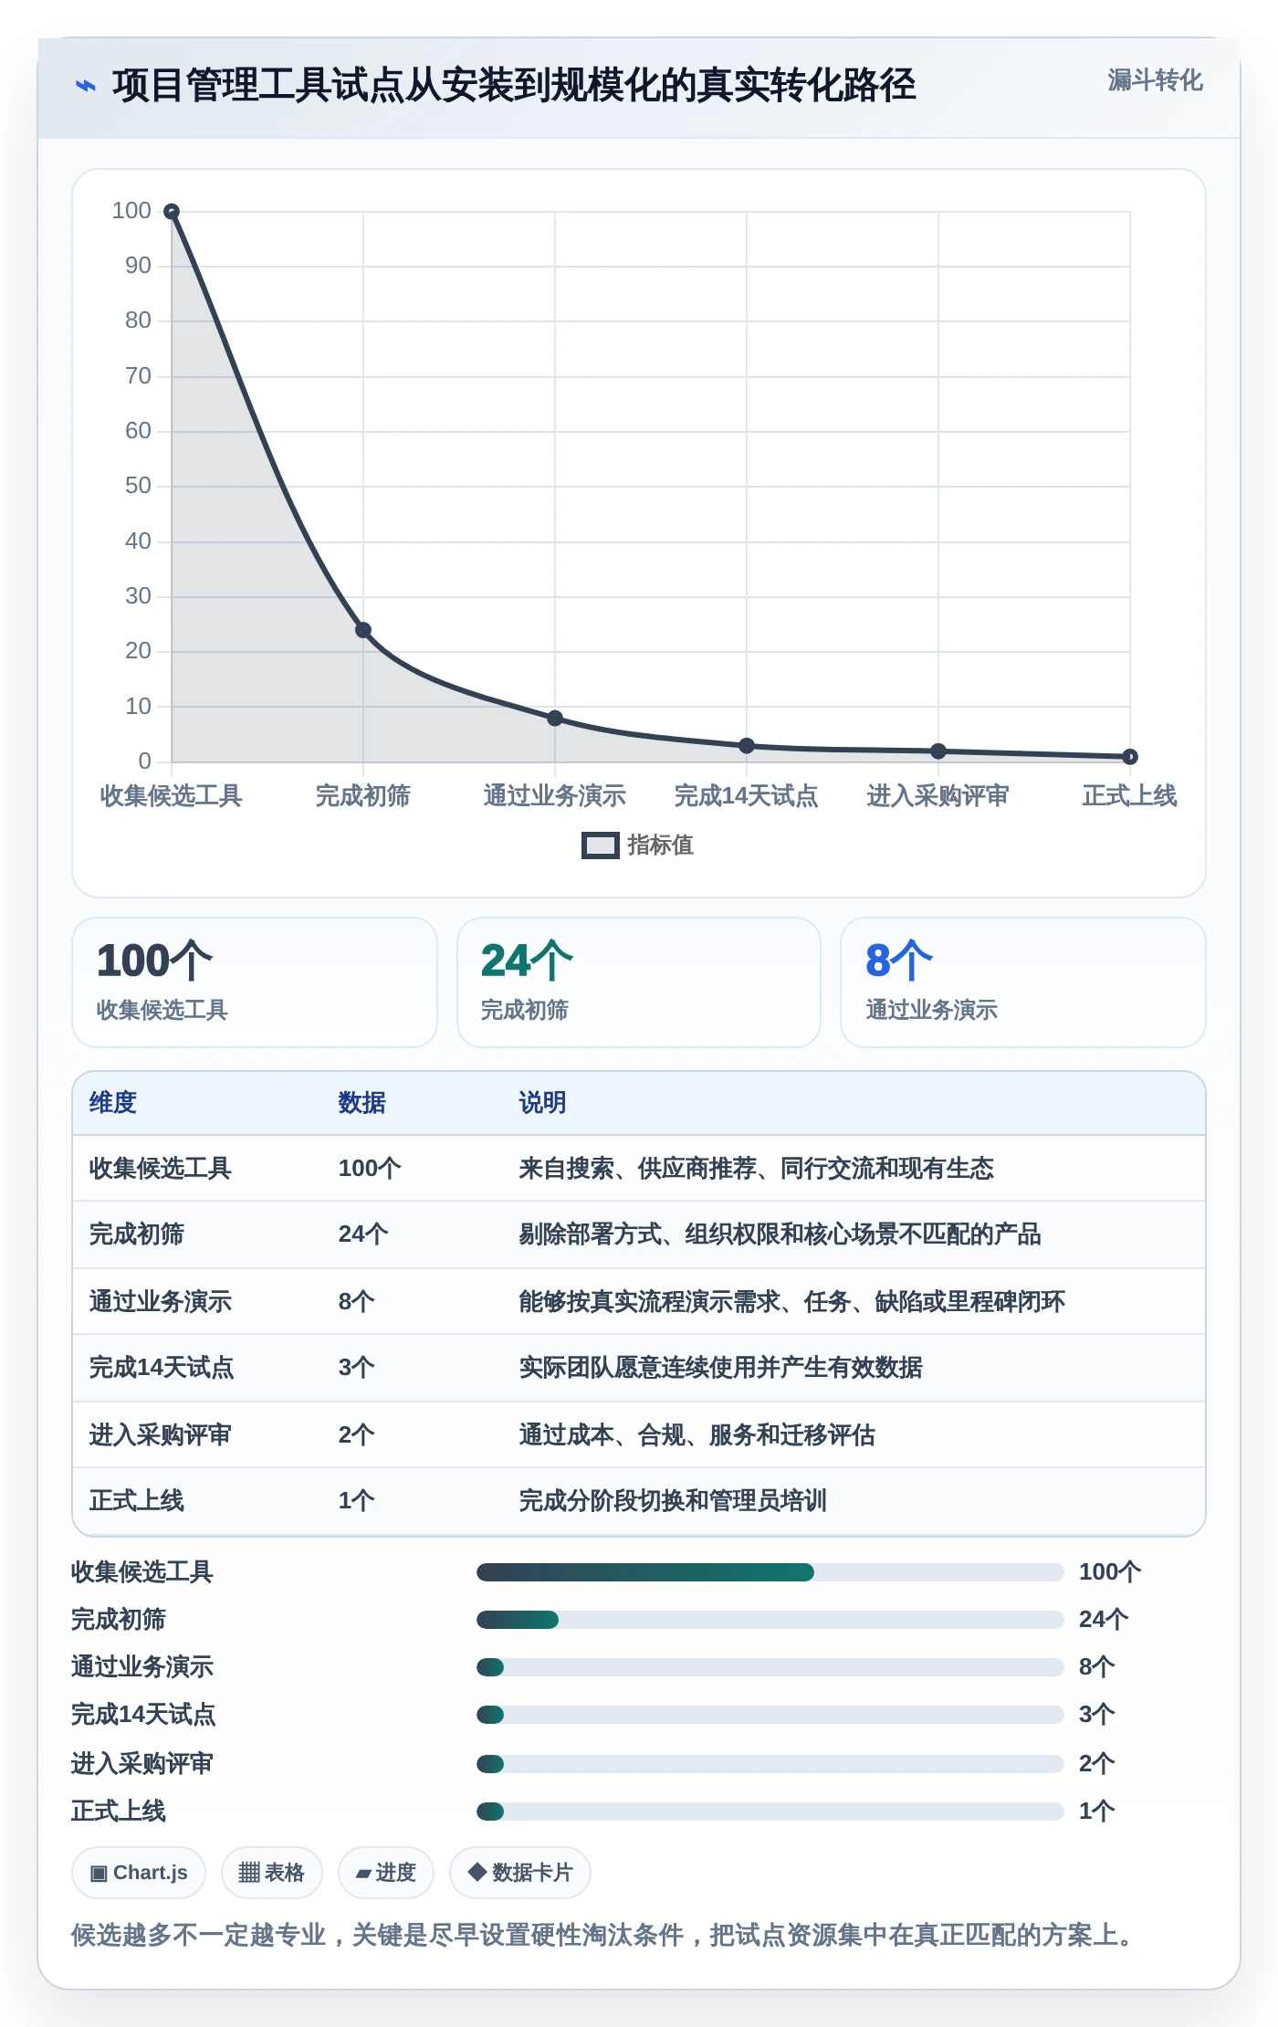Click the 进度 tag chip
The image size is (1278, 2027).
[386, 1873]
